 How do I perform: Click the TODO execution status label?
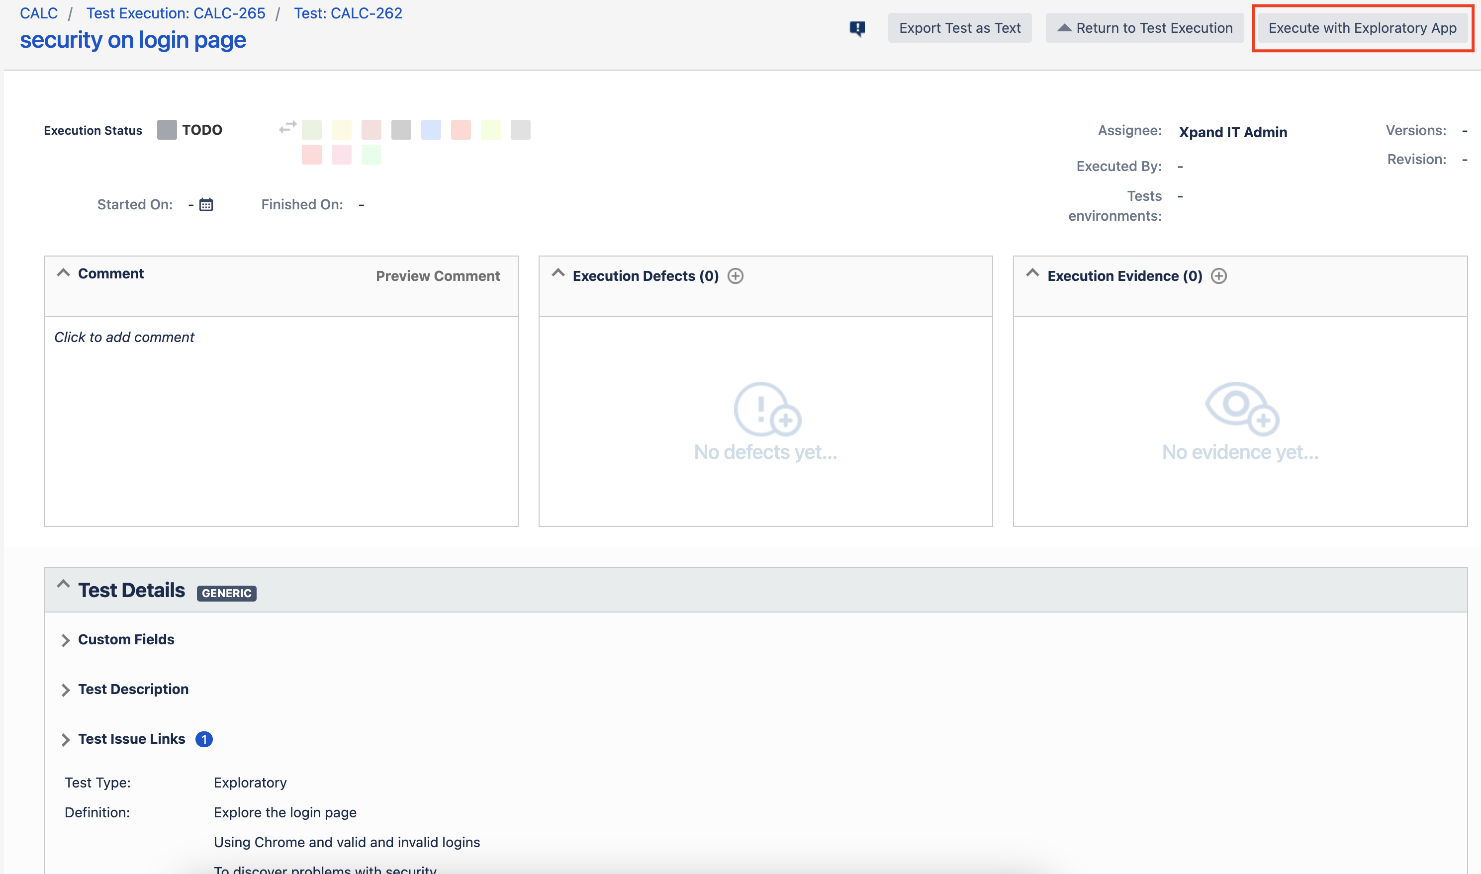202,130
